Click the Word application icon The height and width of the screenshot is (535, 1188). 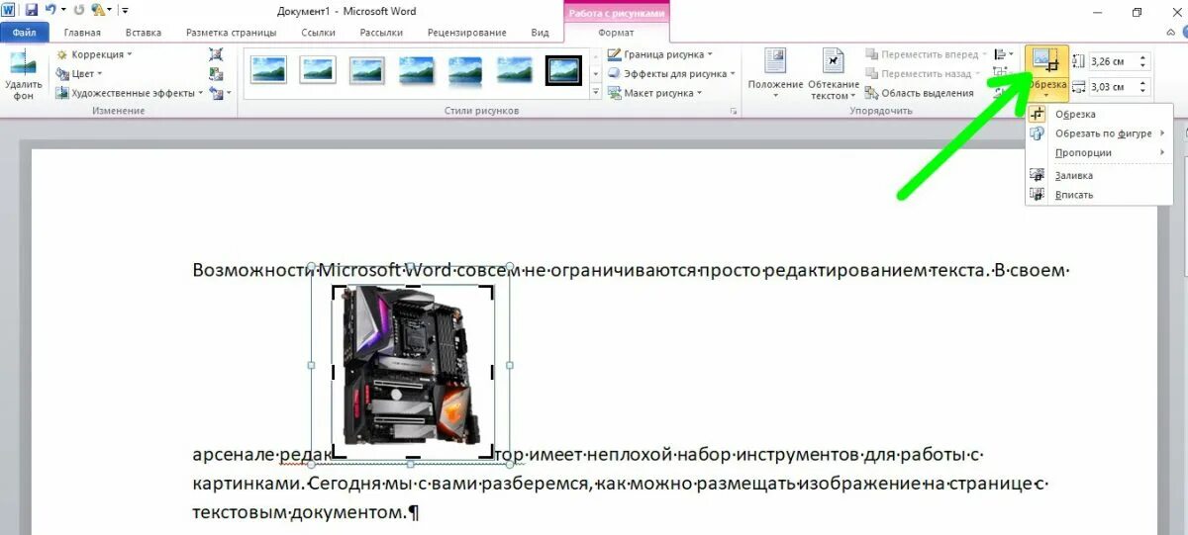click(x=9, y=10)
